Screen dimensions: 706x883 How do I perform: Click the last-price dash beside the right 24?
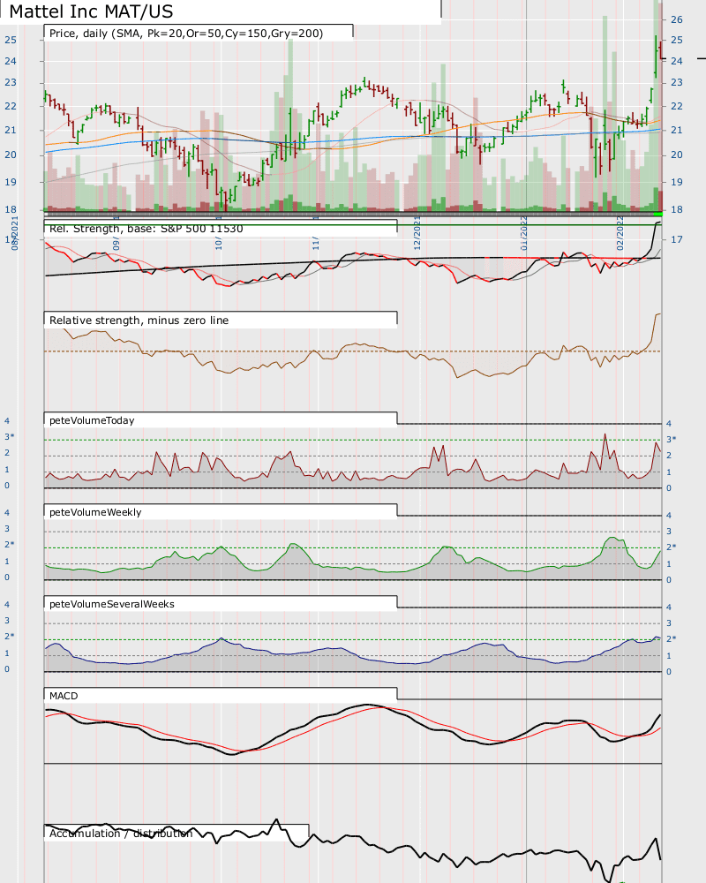702,58
